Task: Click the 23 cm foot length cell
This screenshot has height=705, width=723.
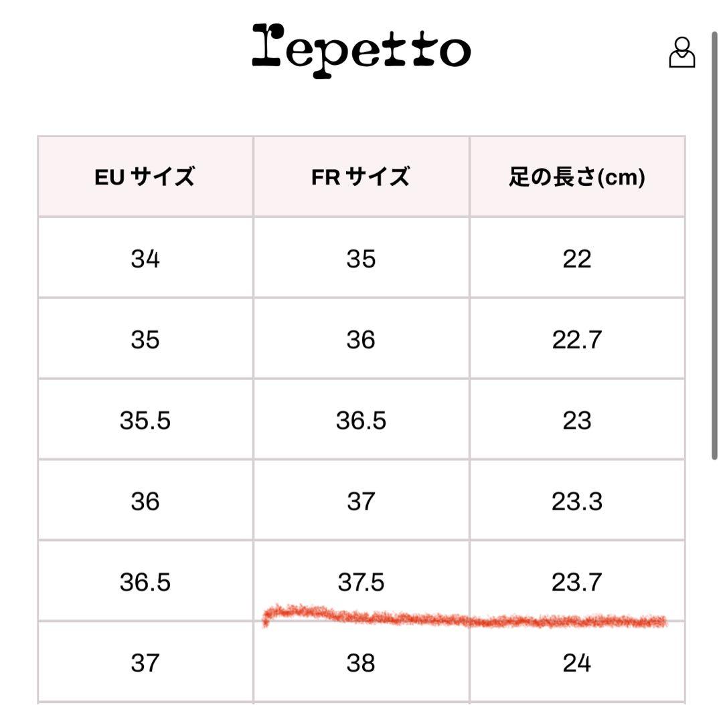Action: [576, 421]
